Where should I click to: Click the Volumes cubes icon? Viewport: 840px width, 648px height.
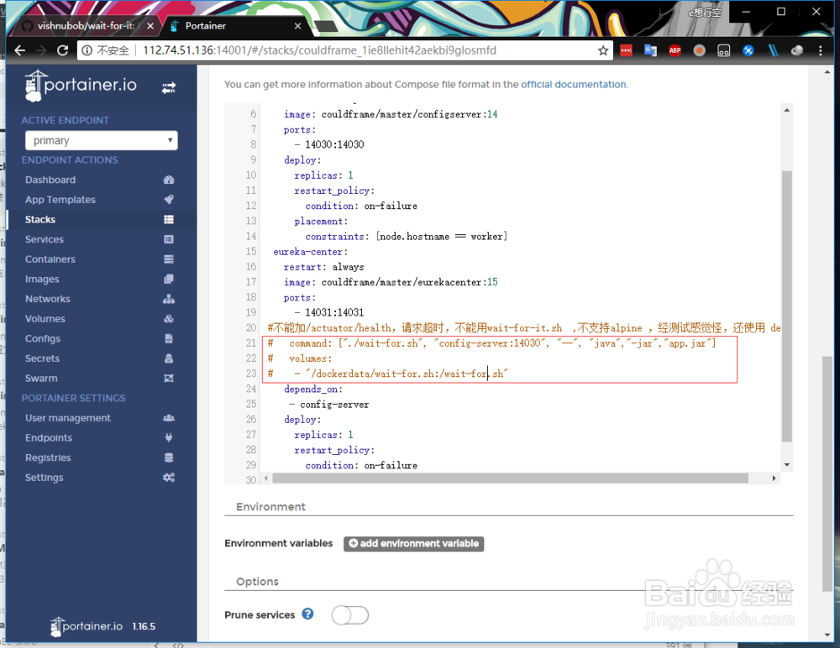[169, 319]
